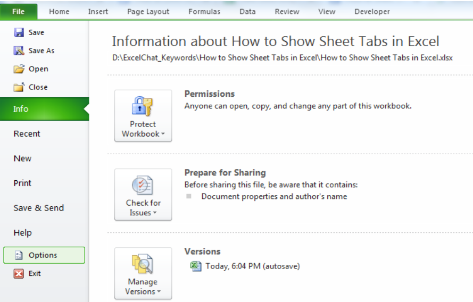The width and height of the screenshot is (473, 302).
Task: Click the Prepare for Sharing heading
Action: (x=225, y=173)
